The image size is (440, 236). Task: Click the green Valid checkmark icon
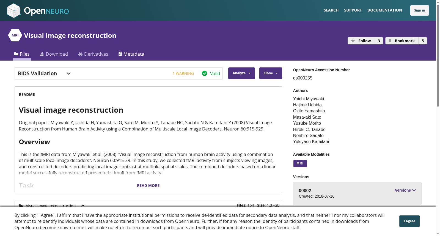click(x=205, y=73)
